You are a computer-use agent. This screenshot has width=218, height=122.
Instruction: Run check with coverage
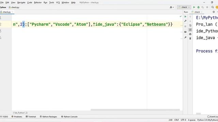point(203,7)
